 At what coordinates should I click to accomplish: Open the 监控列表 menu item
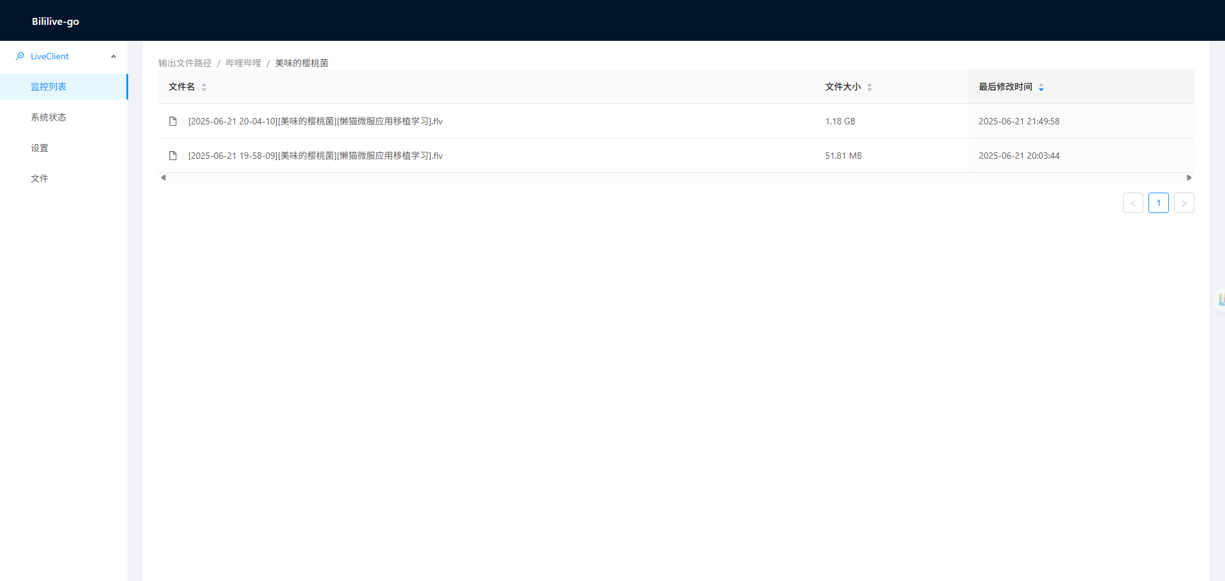click(64, 87)
